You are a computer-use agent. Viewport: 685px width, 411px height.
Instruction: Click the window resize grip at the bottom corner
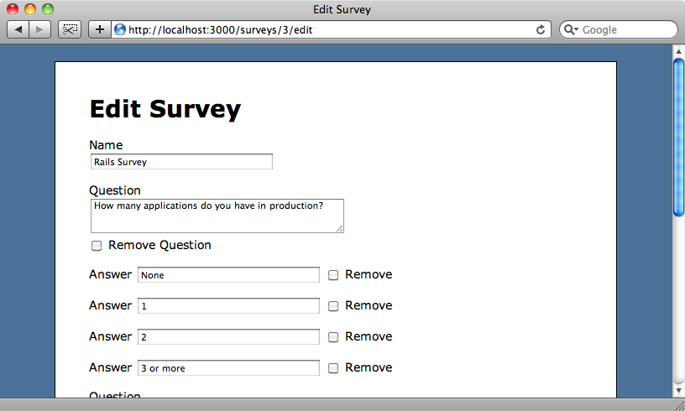click(678, 405)
